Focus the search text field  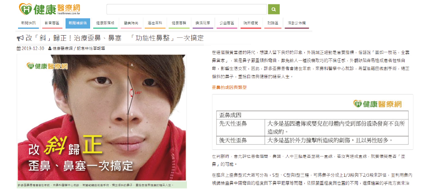coord(186,9)
